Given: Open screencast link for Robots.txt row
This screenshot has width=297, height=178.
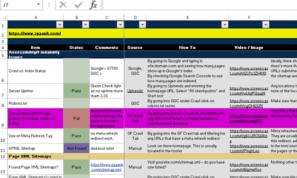Looking at the screenshot, I should coord(249,104).
